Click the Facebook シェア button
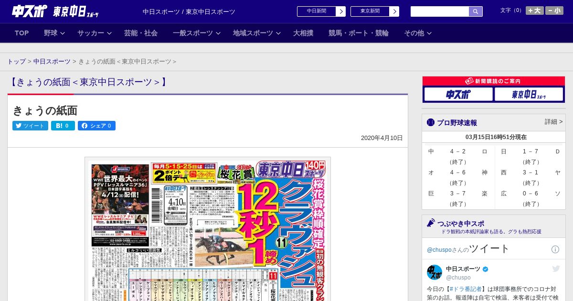Viewport: 573px width, 301px height. 96,126
